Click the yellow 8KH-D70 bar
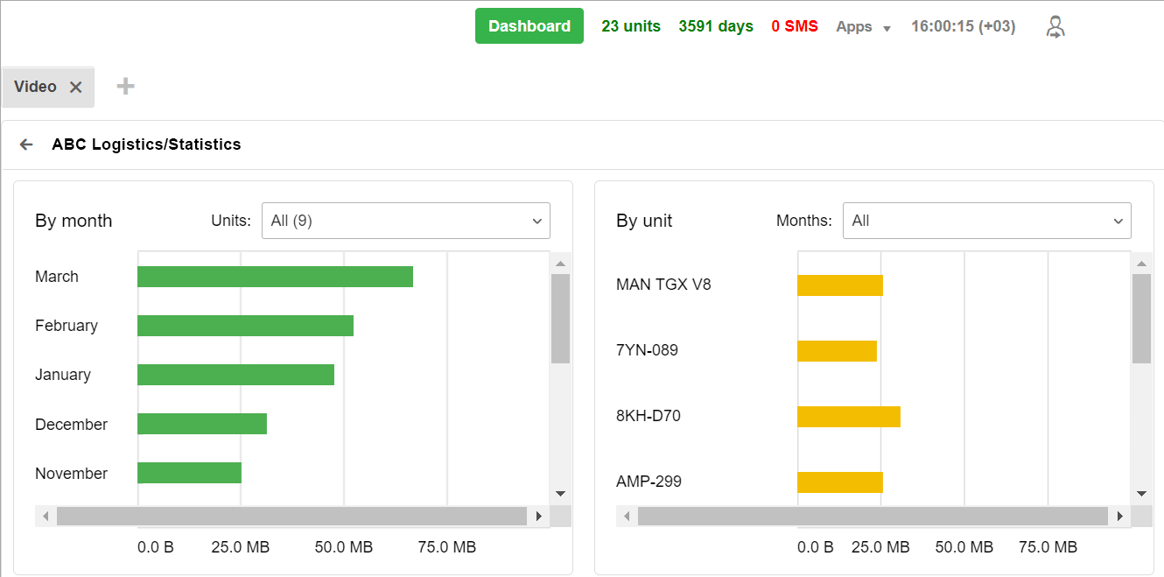Viewport: 1164px width, 577px height. pyautogui.click(x=848, y=416)
